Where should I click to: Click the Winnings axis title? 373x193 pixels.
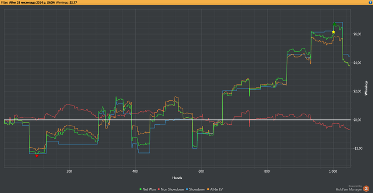tap(367, 89)
